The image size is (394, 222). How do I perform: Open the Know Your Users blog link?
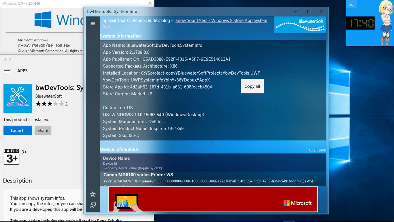click(221, 21)
